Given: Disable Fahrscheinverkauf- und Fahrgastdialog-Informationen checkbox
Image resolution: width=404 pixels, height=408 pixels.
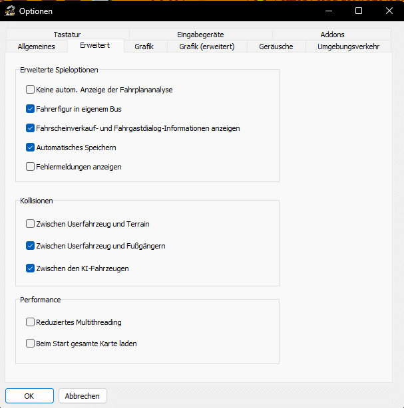Looking at the screenshot, I should click(x=30, y=128).
